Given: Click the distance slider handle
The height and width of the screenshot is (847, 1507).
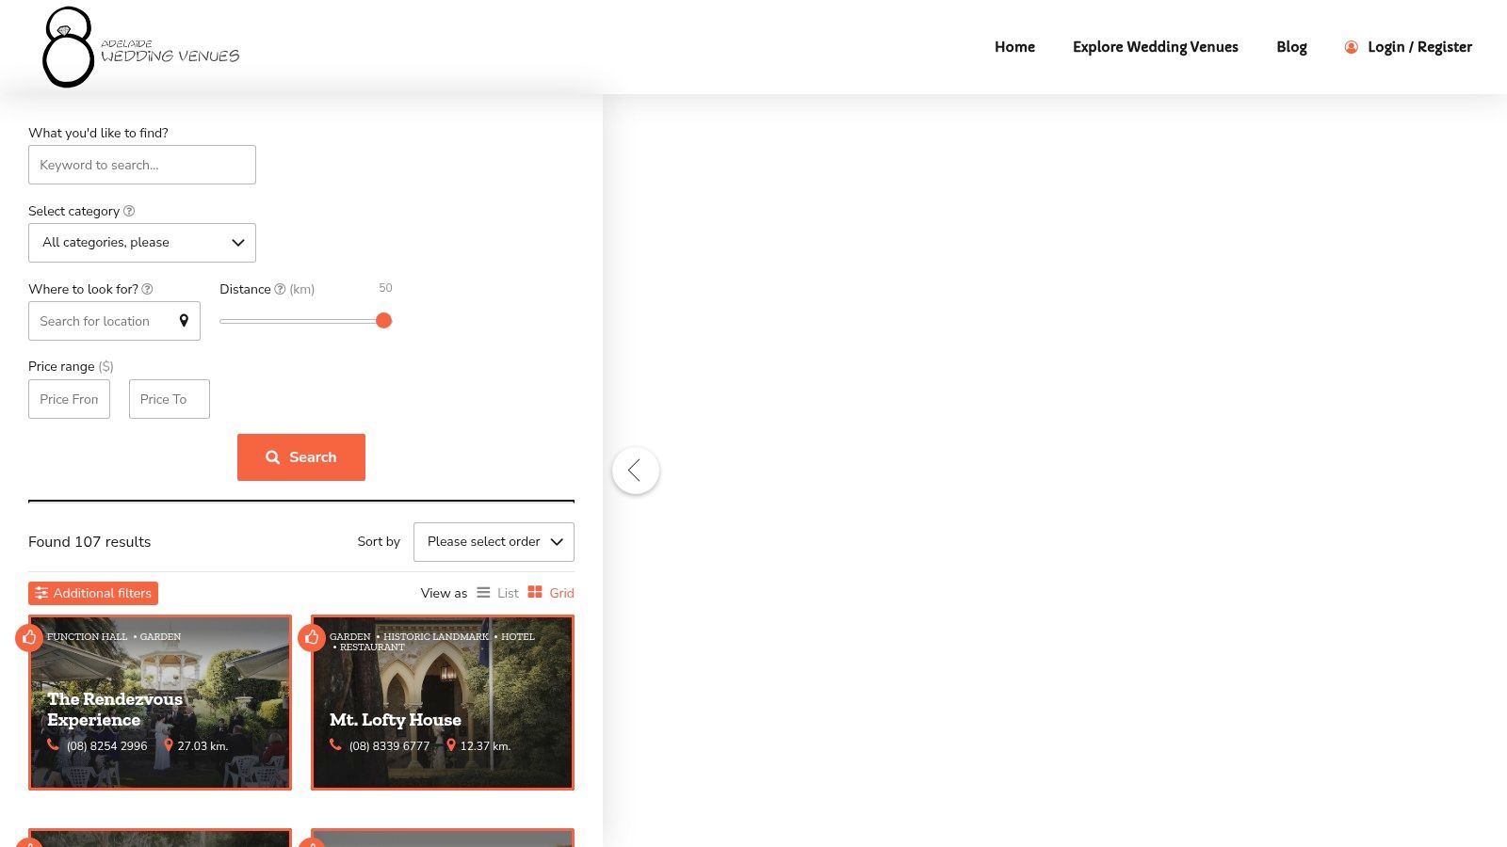Looking at the screenshot, I should coord(383,321).
